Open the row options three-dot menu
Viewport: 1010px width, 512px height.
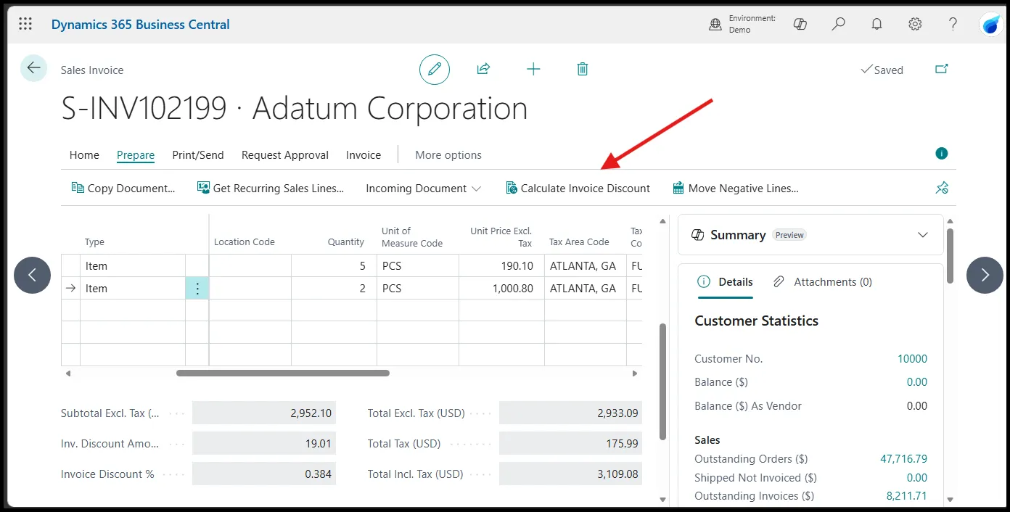(197, 288)
